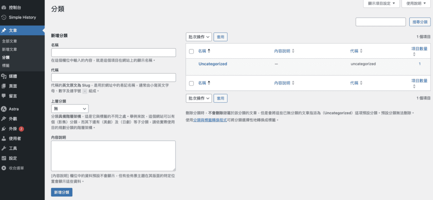
Task: Click the 留言 comment bubble icon
Action: click(3, 96)
